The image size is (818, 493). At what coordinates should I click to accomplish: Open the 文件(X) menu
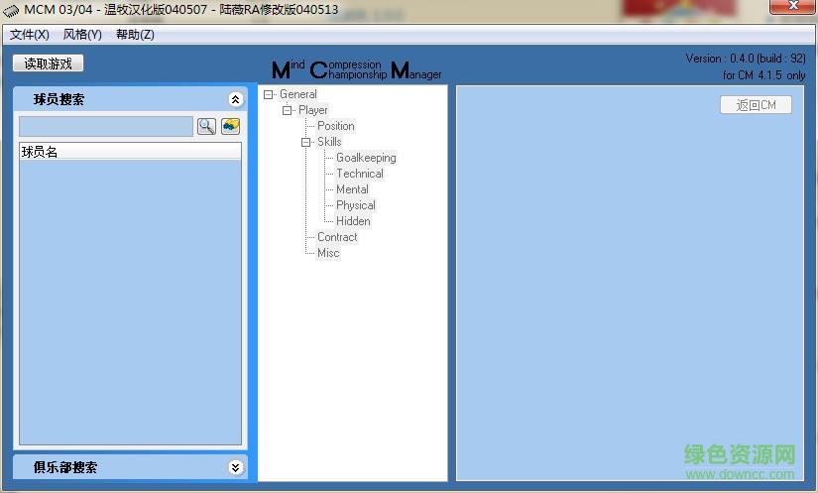click(x=29, y=35)
